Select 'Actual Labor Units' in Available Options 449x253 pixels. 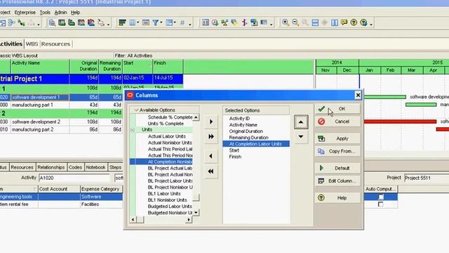click(x=167, y=136)
